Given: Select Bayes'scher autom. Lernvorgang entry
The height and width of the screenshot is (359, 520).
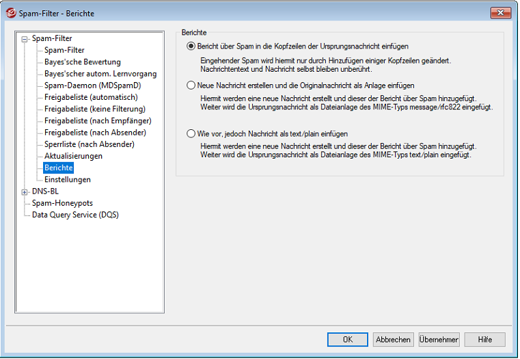Looking at the screenshot, I should (100, 74).
